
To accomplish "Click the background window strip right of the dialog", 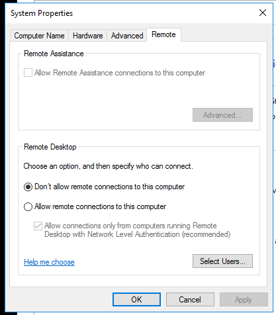I will (275, 154).
